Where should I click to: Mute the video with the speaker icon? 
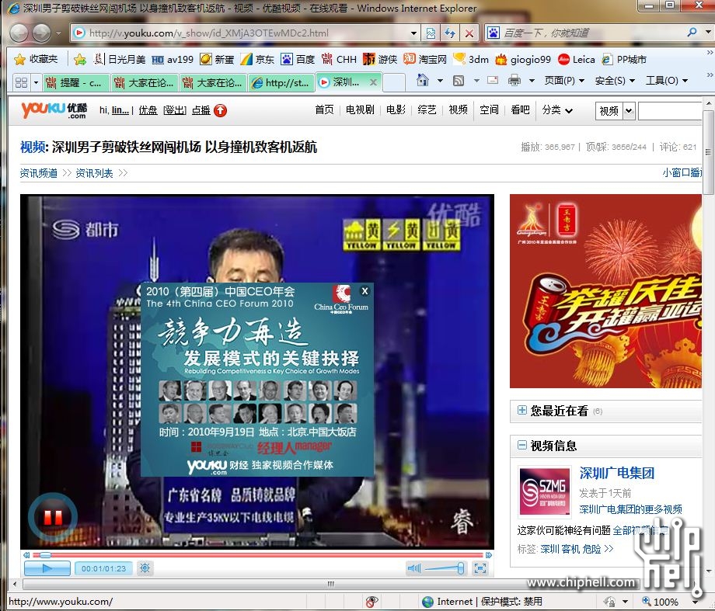click(414, 568)
